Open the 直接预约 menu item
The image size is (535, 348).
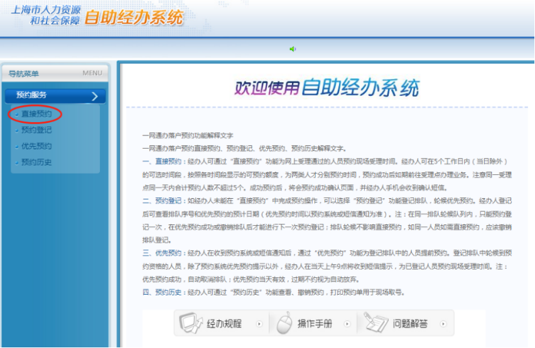36,114
